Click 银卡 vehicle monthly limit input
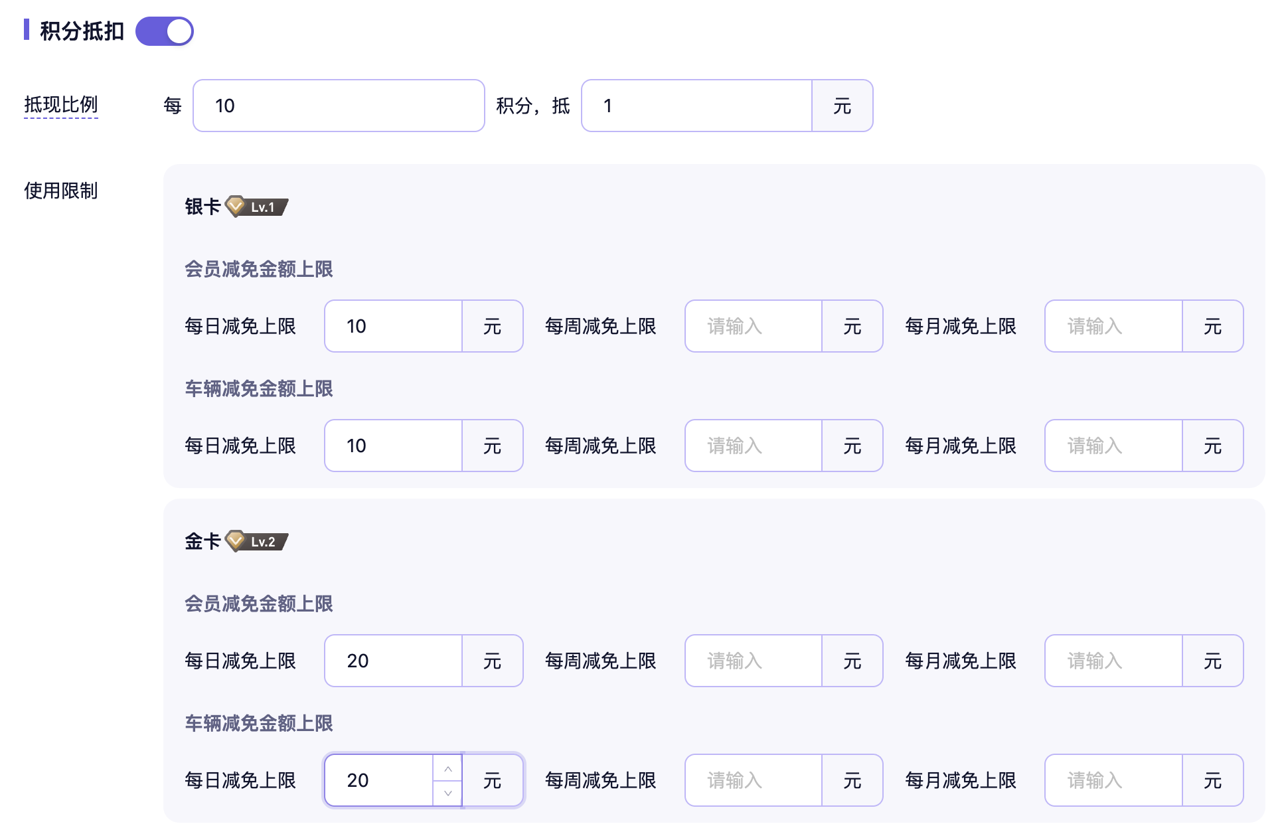Screen dimensions: 1284x830 click(x=1113, y=446)
